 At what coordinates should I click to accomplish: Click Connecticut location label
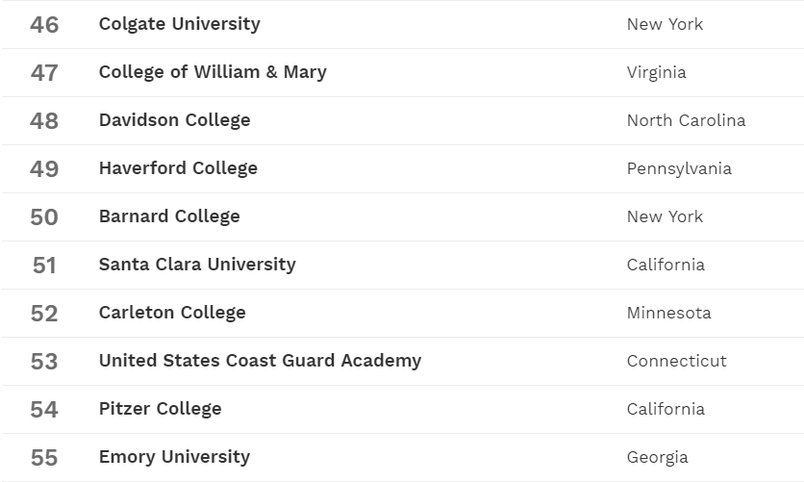(676, 361)
